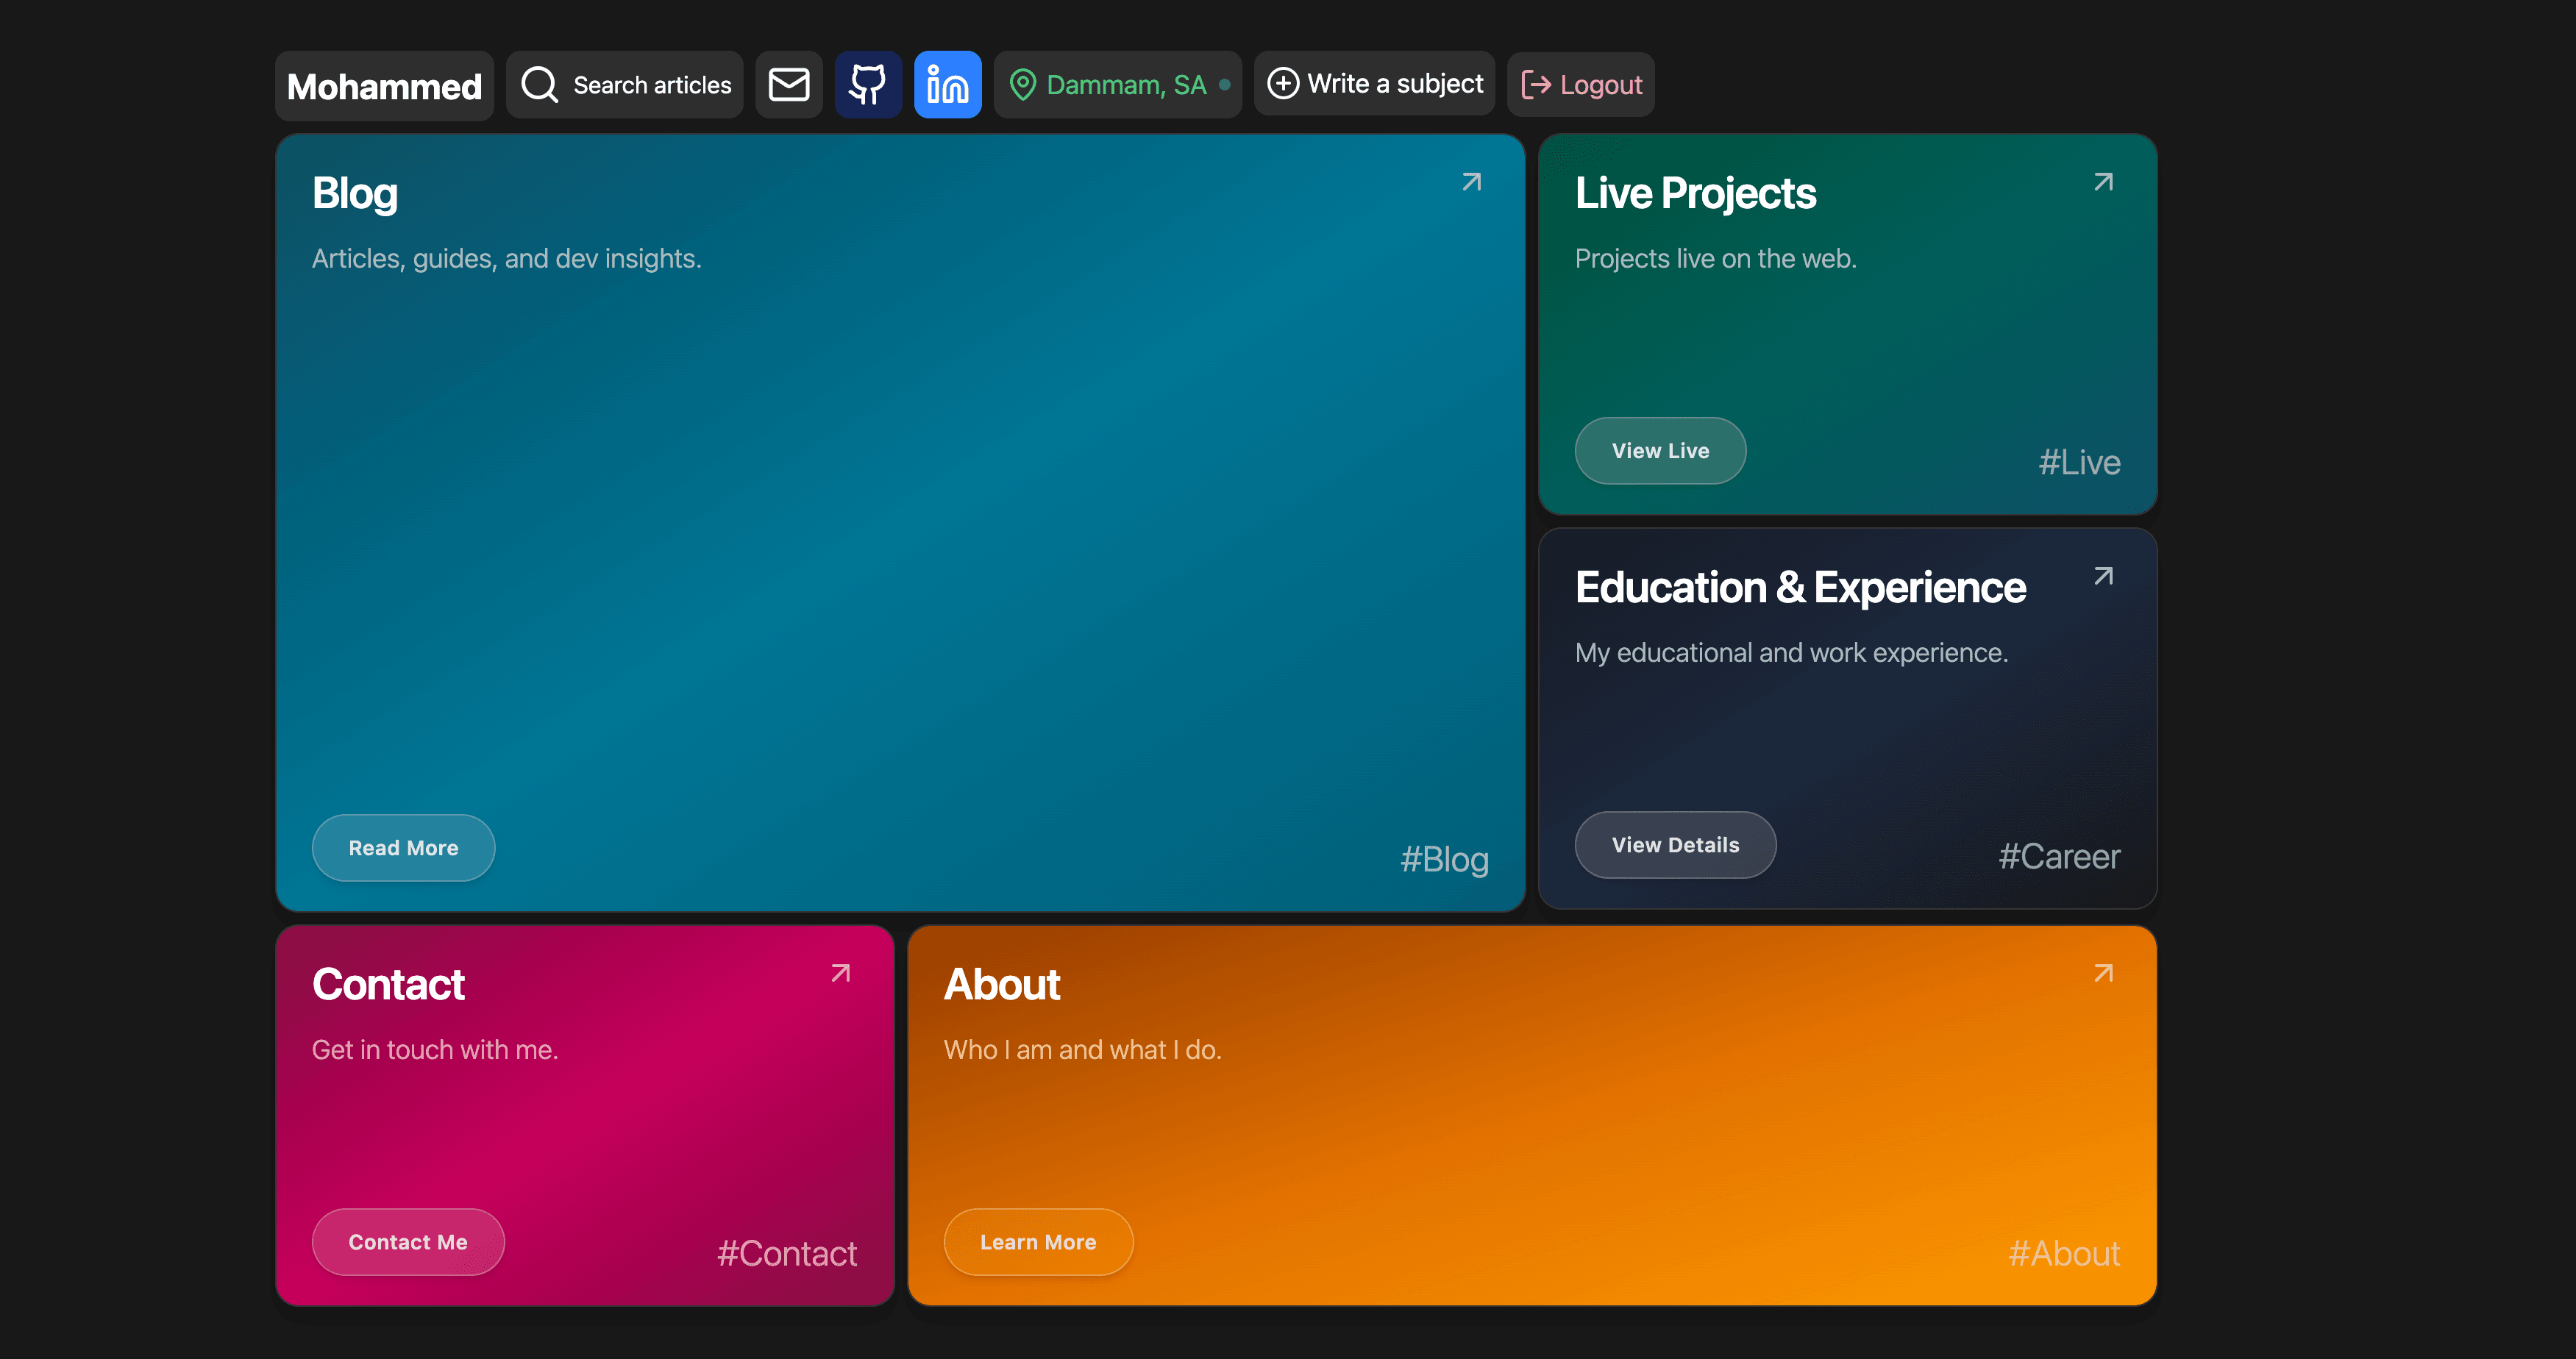Click the Contact Me button
2576x1359 pixels.
coord(407,1242)
